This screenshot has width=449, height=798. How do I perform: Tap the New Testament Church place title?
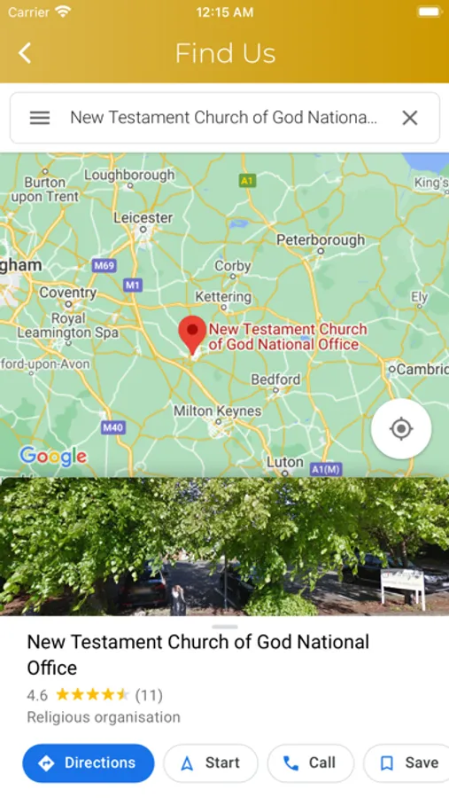198,654
